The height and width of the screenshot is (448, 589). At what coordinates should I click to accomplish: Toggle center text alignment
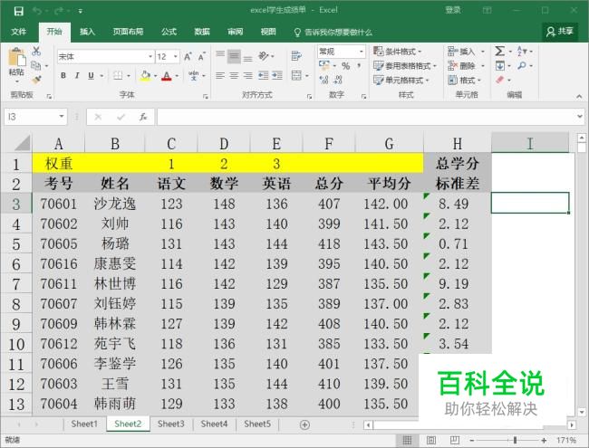point(234,75)
